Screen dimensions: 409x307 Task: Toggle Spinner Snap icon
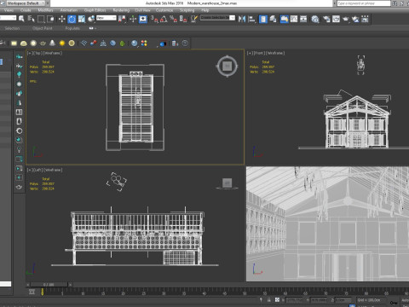[x=183, y=19]
